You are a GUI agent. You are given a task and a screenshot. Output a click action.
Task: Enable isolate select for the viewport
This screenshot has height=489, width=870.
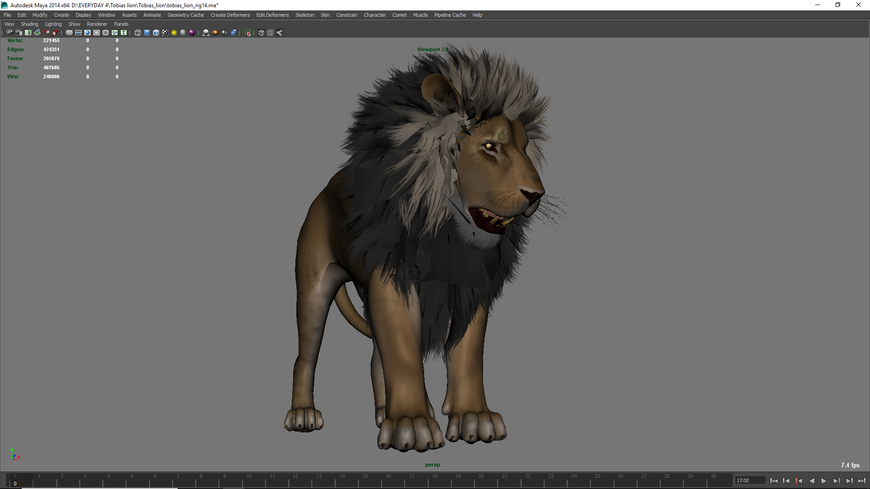point(247,33)
